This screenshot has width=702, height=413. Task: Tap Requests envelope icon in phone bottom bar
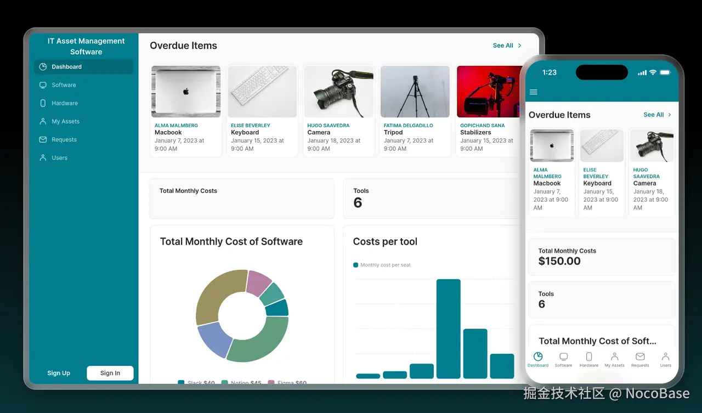[x=640, y=357]
